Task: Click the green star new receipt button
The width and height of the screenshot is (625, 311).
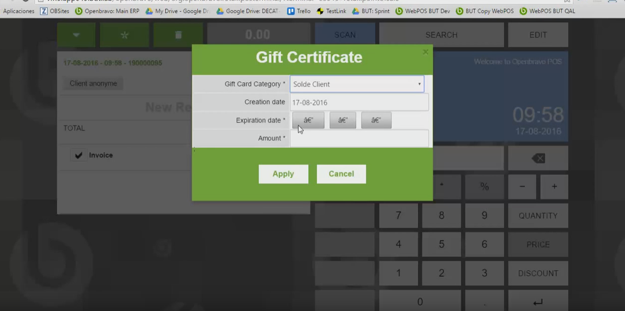Action: click(124, 35)
